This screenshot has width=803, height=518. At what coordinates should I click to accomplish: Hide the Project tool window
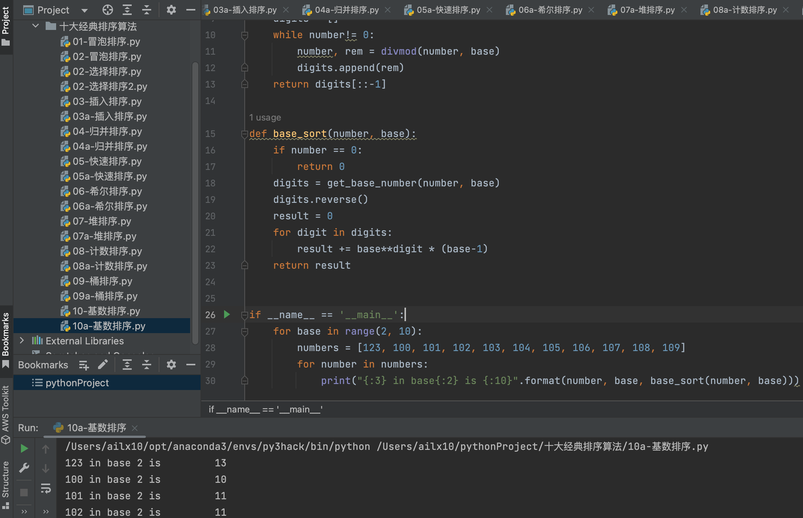click(191, 10)
